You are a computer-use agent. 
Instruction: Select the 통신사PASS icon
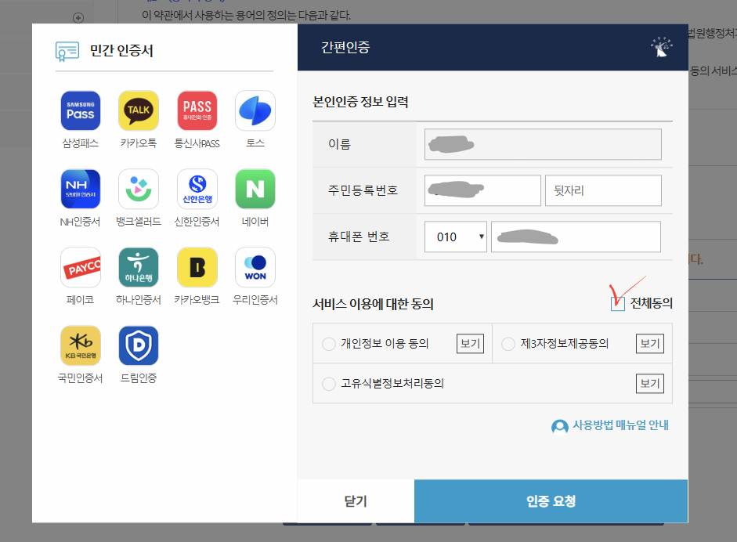click(x=197, y=110)
